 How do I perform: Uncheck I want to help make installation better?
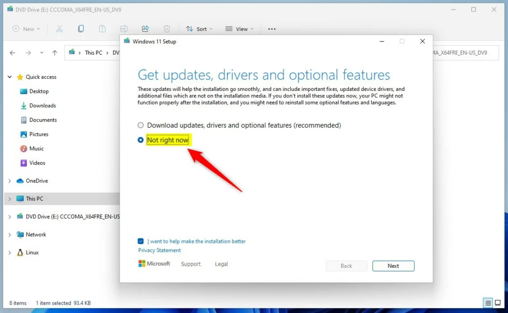(x=141, y=241)
